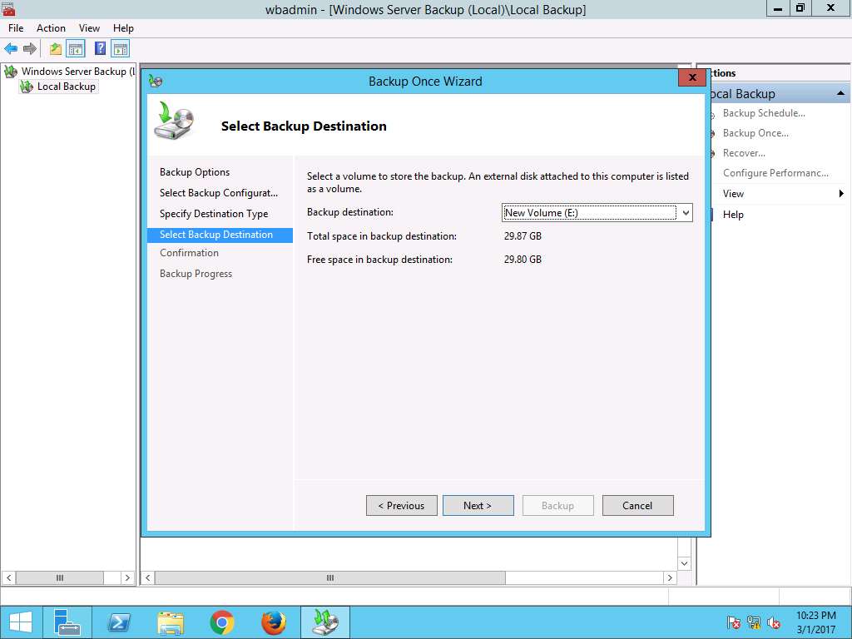Click the network status tray icon
852x639 pixels.
pos(753,622)
